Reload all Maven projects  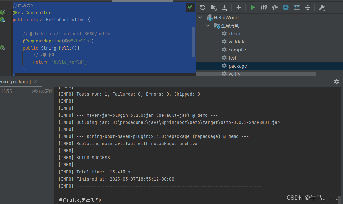(x=203, y=7)
